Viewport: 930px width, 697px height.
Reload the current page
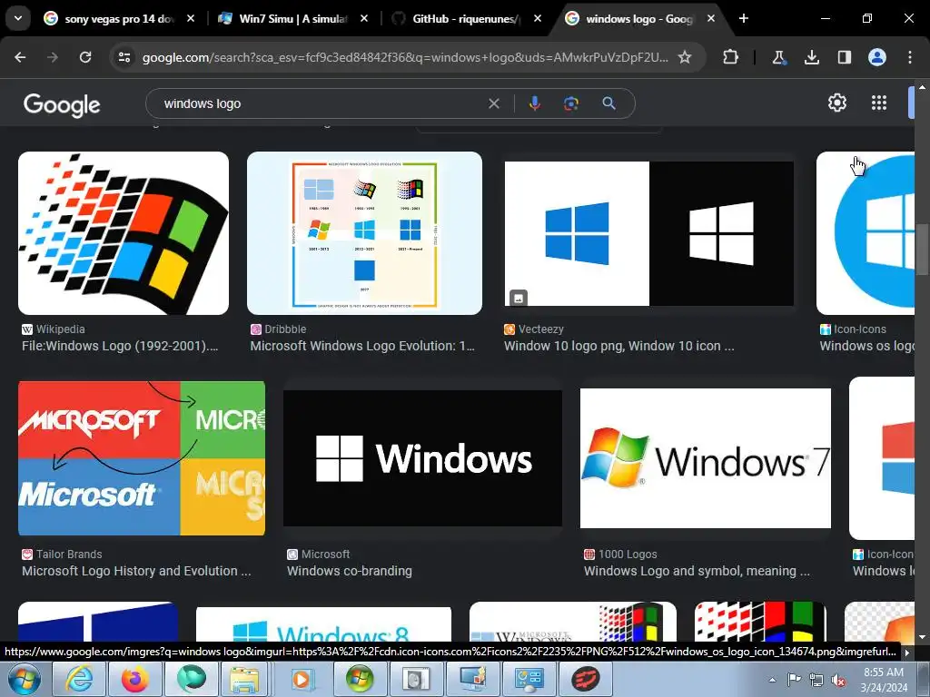(x=85, y=57)
